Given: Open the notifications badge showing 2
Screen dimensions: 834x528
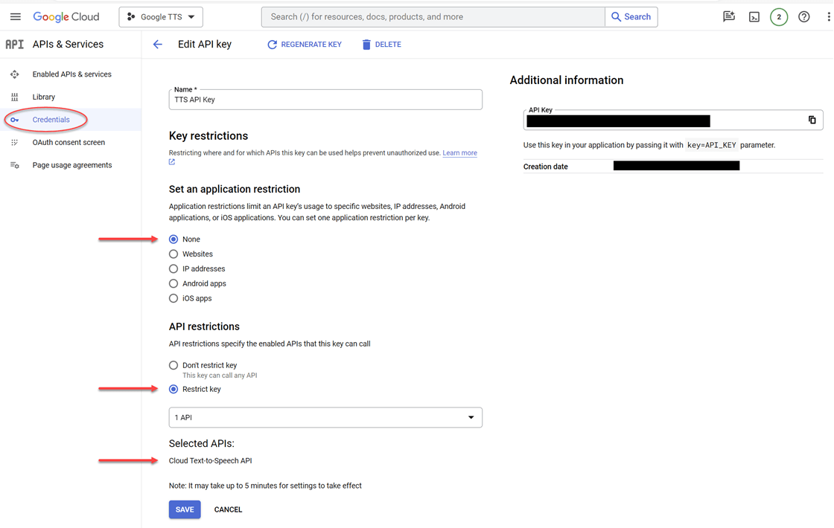Looking at the screenshot, I should [779, 17].
